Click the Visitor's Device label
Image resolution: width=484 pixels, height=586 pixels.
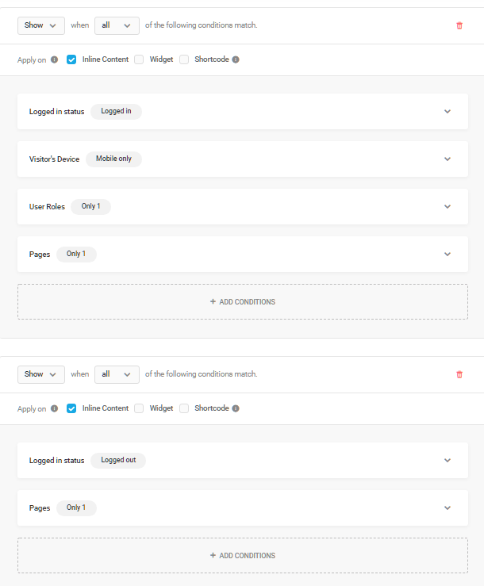tap(54, 159)
